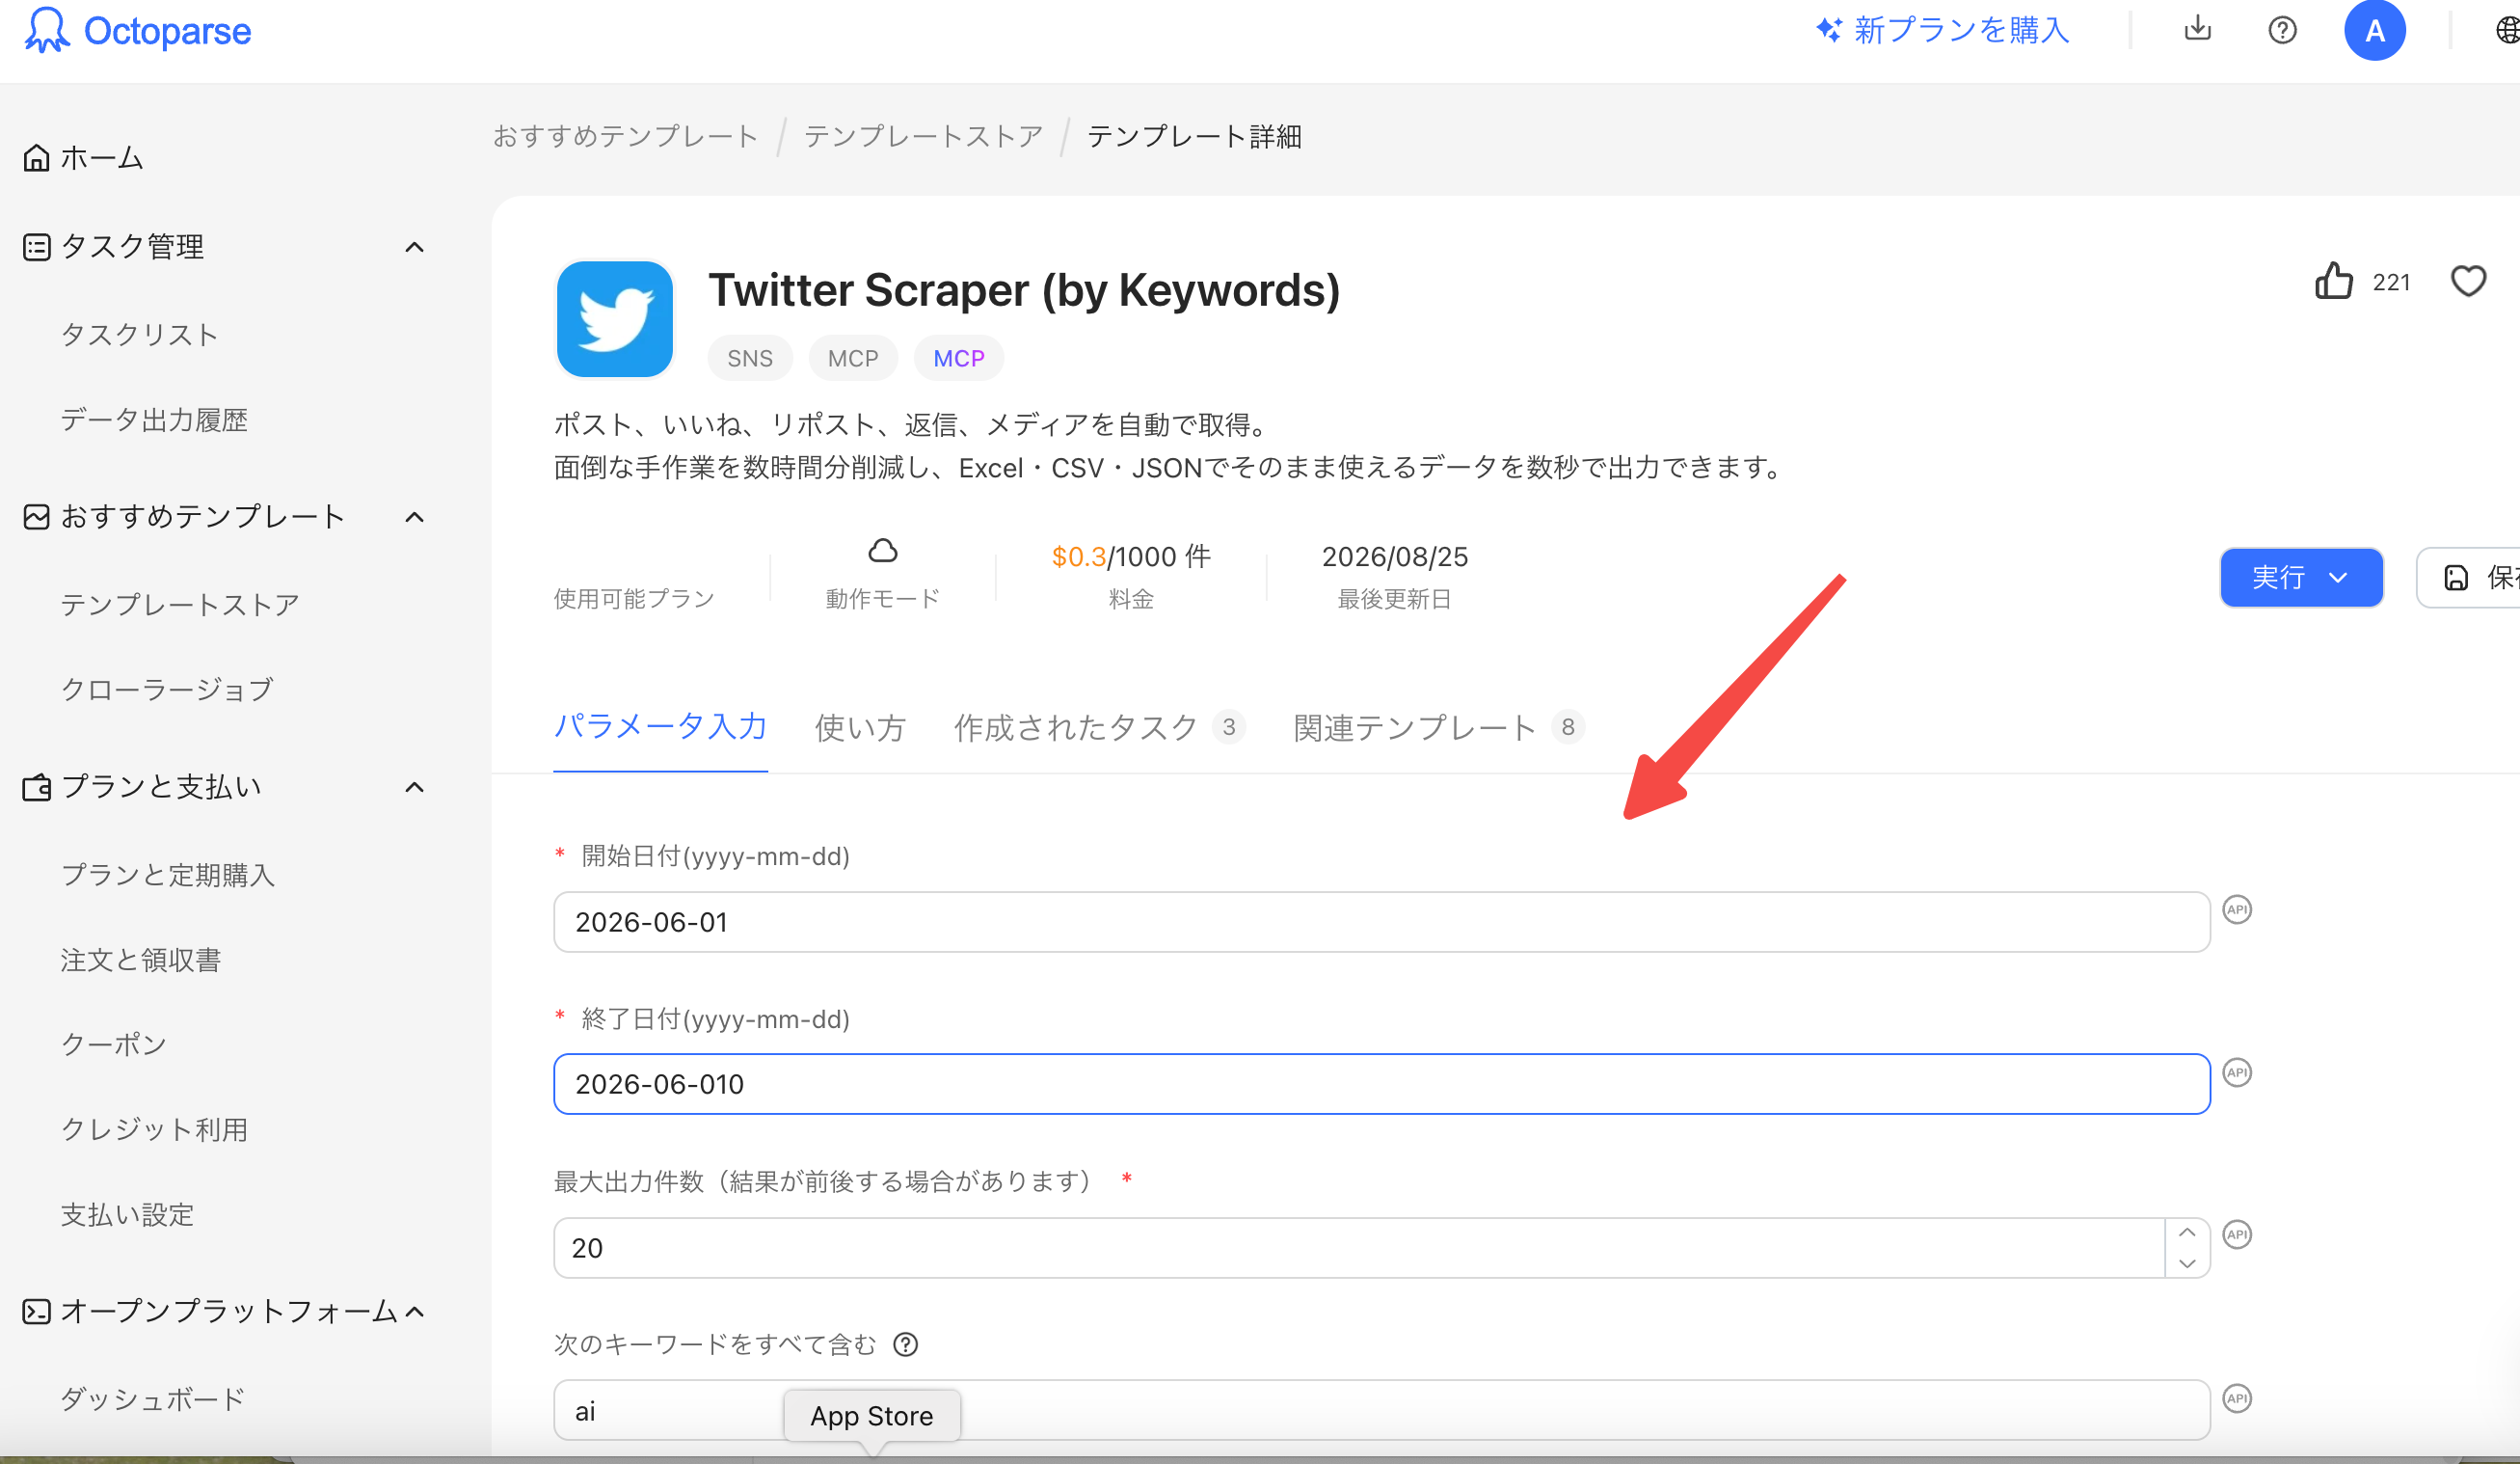
Task: Focus the keyword field containing ai
Action: 1381,1410
